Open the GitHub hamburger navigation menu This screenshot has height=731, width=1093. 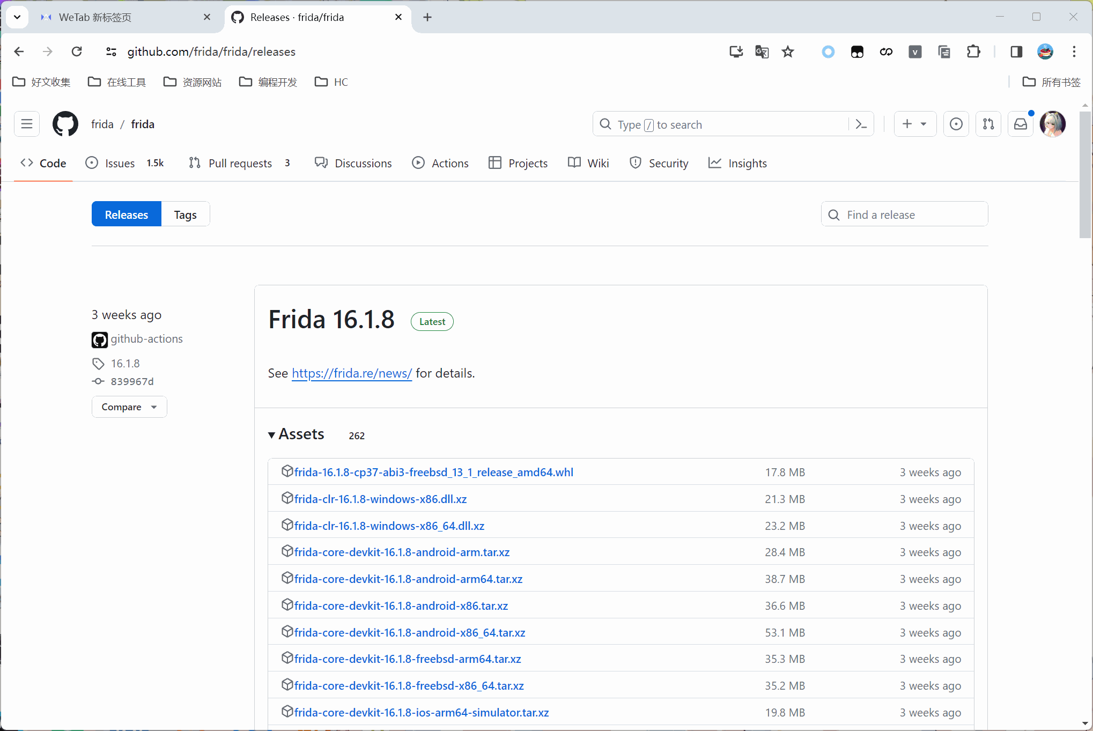click(x=27, y=124)
